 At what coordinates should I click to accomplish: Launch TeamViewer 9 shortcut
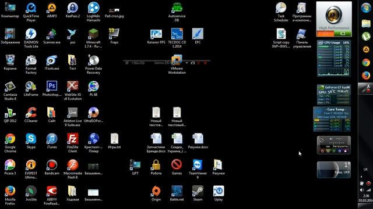coord(198,169)
